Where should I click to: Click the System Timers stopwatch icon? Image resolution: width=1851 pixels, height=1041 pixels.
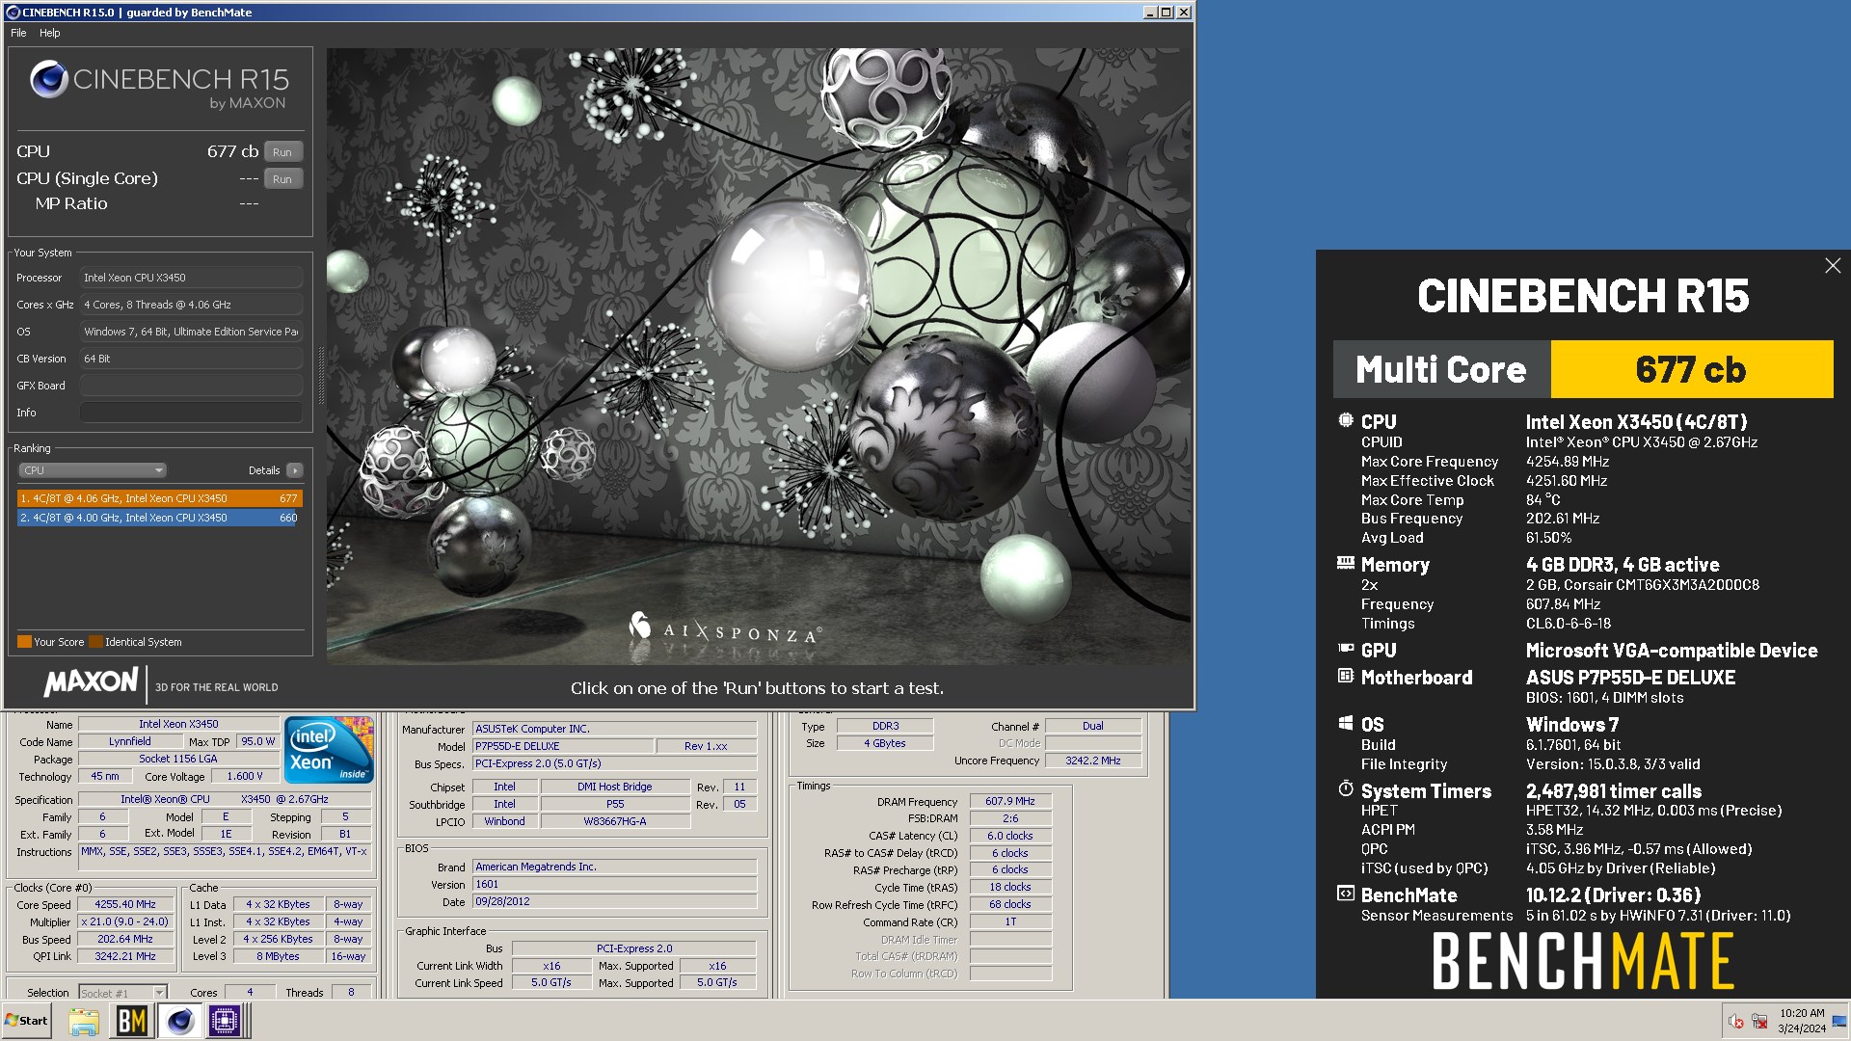[1346, 789]
